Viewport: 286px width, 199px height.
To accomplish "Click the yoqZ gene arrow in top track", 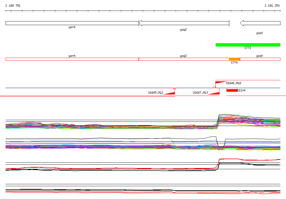I will pyautogui.click(x=184, y=23).
